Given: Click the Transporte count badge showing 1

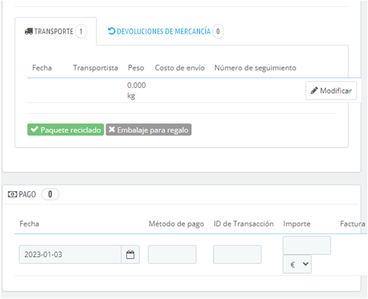Looking at the screenshot, I should coord(81,31).
